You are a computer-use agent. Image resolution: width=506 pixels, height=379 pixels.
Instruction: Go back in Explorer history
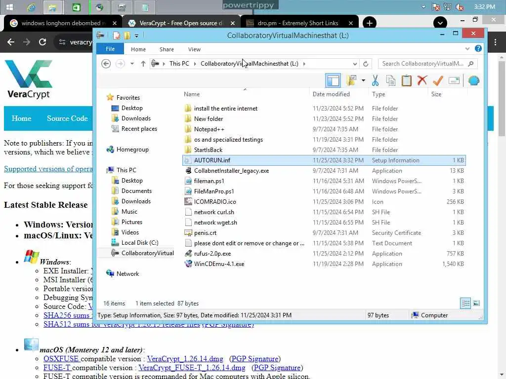[106, 64]
